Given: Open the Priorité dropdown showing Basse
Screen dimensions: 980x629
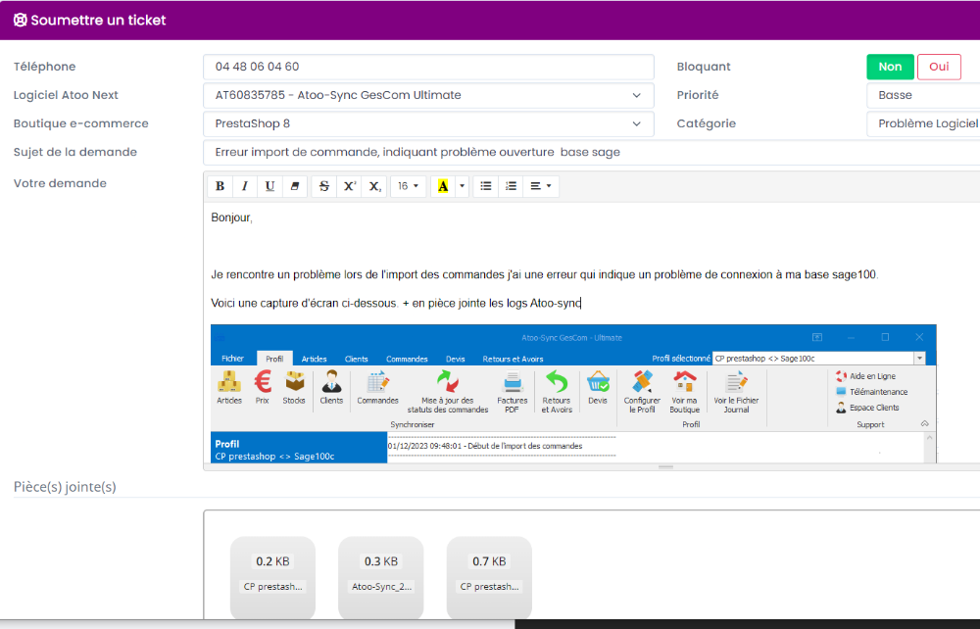Looking at the screenshot, I should tap(923, 96).
